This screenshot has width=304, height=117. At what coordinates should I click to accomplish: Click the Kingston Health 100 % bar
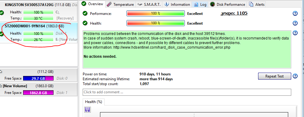(38, 12)
